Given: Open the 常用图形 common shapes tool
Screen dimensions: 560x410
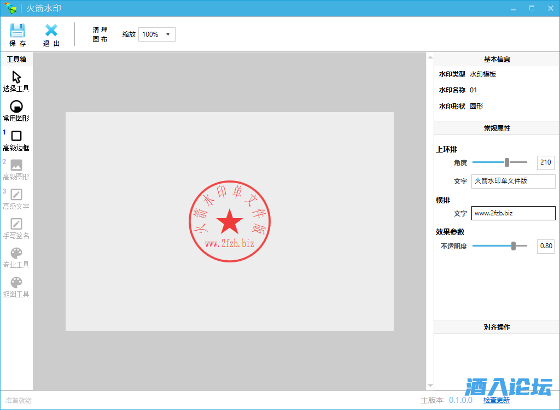Looking at the screenshot, I should tap(16, 107).
